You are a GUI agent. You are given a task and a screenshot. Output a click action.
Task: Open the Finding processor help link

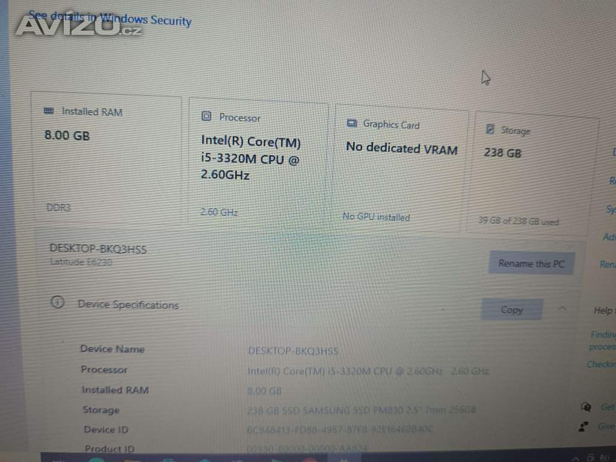click(x=602, y=340)
